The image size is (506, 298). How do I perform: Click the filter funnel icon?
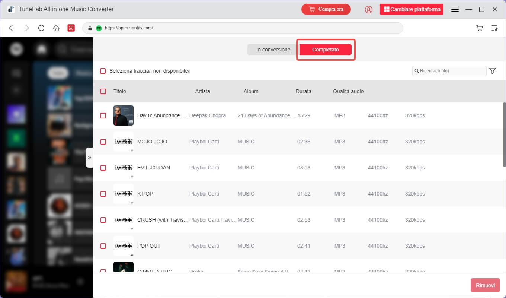[493, 71]
